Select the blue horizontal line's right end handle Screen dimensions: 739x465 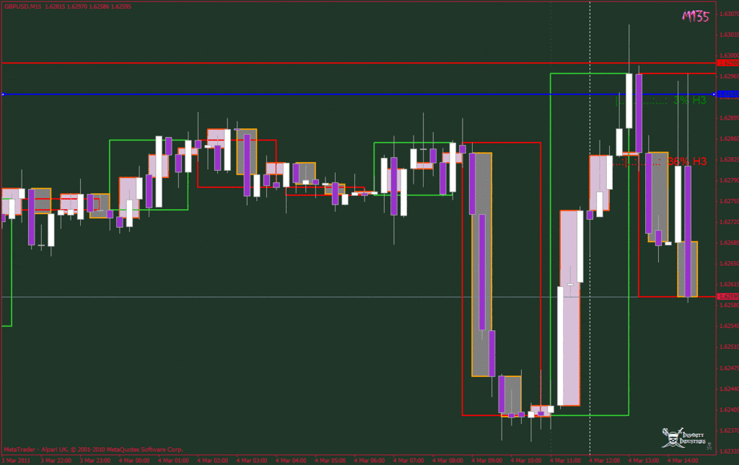tap(714, 94)
